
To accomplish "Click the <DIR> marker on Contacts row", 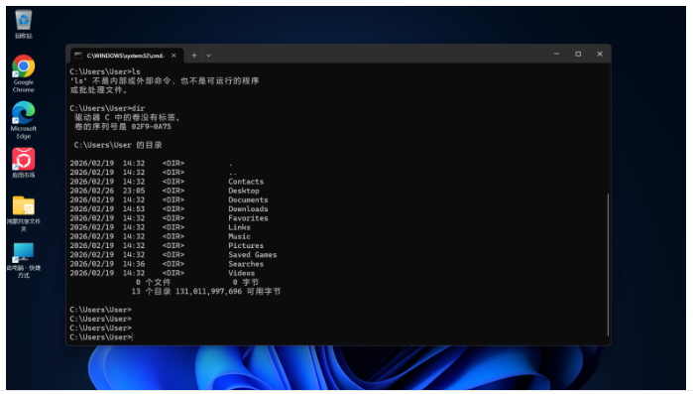I will (x=173, y=182).
